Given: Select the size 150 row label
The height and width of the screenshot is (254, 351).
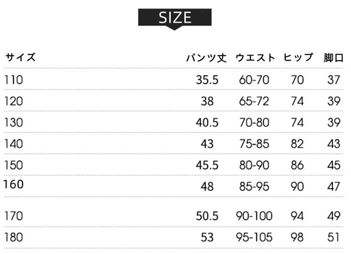Looking at the screenshot, I should coord(14,165).
